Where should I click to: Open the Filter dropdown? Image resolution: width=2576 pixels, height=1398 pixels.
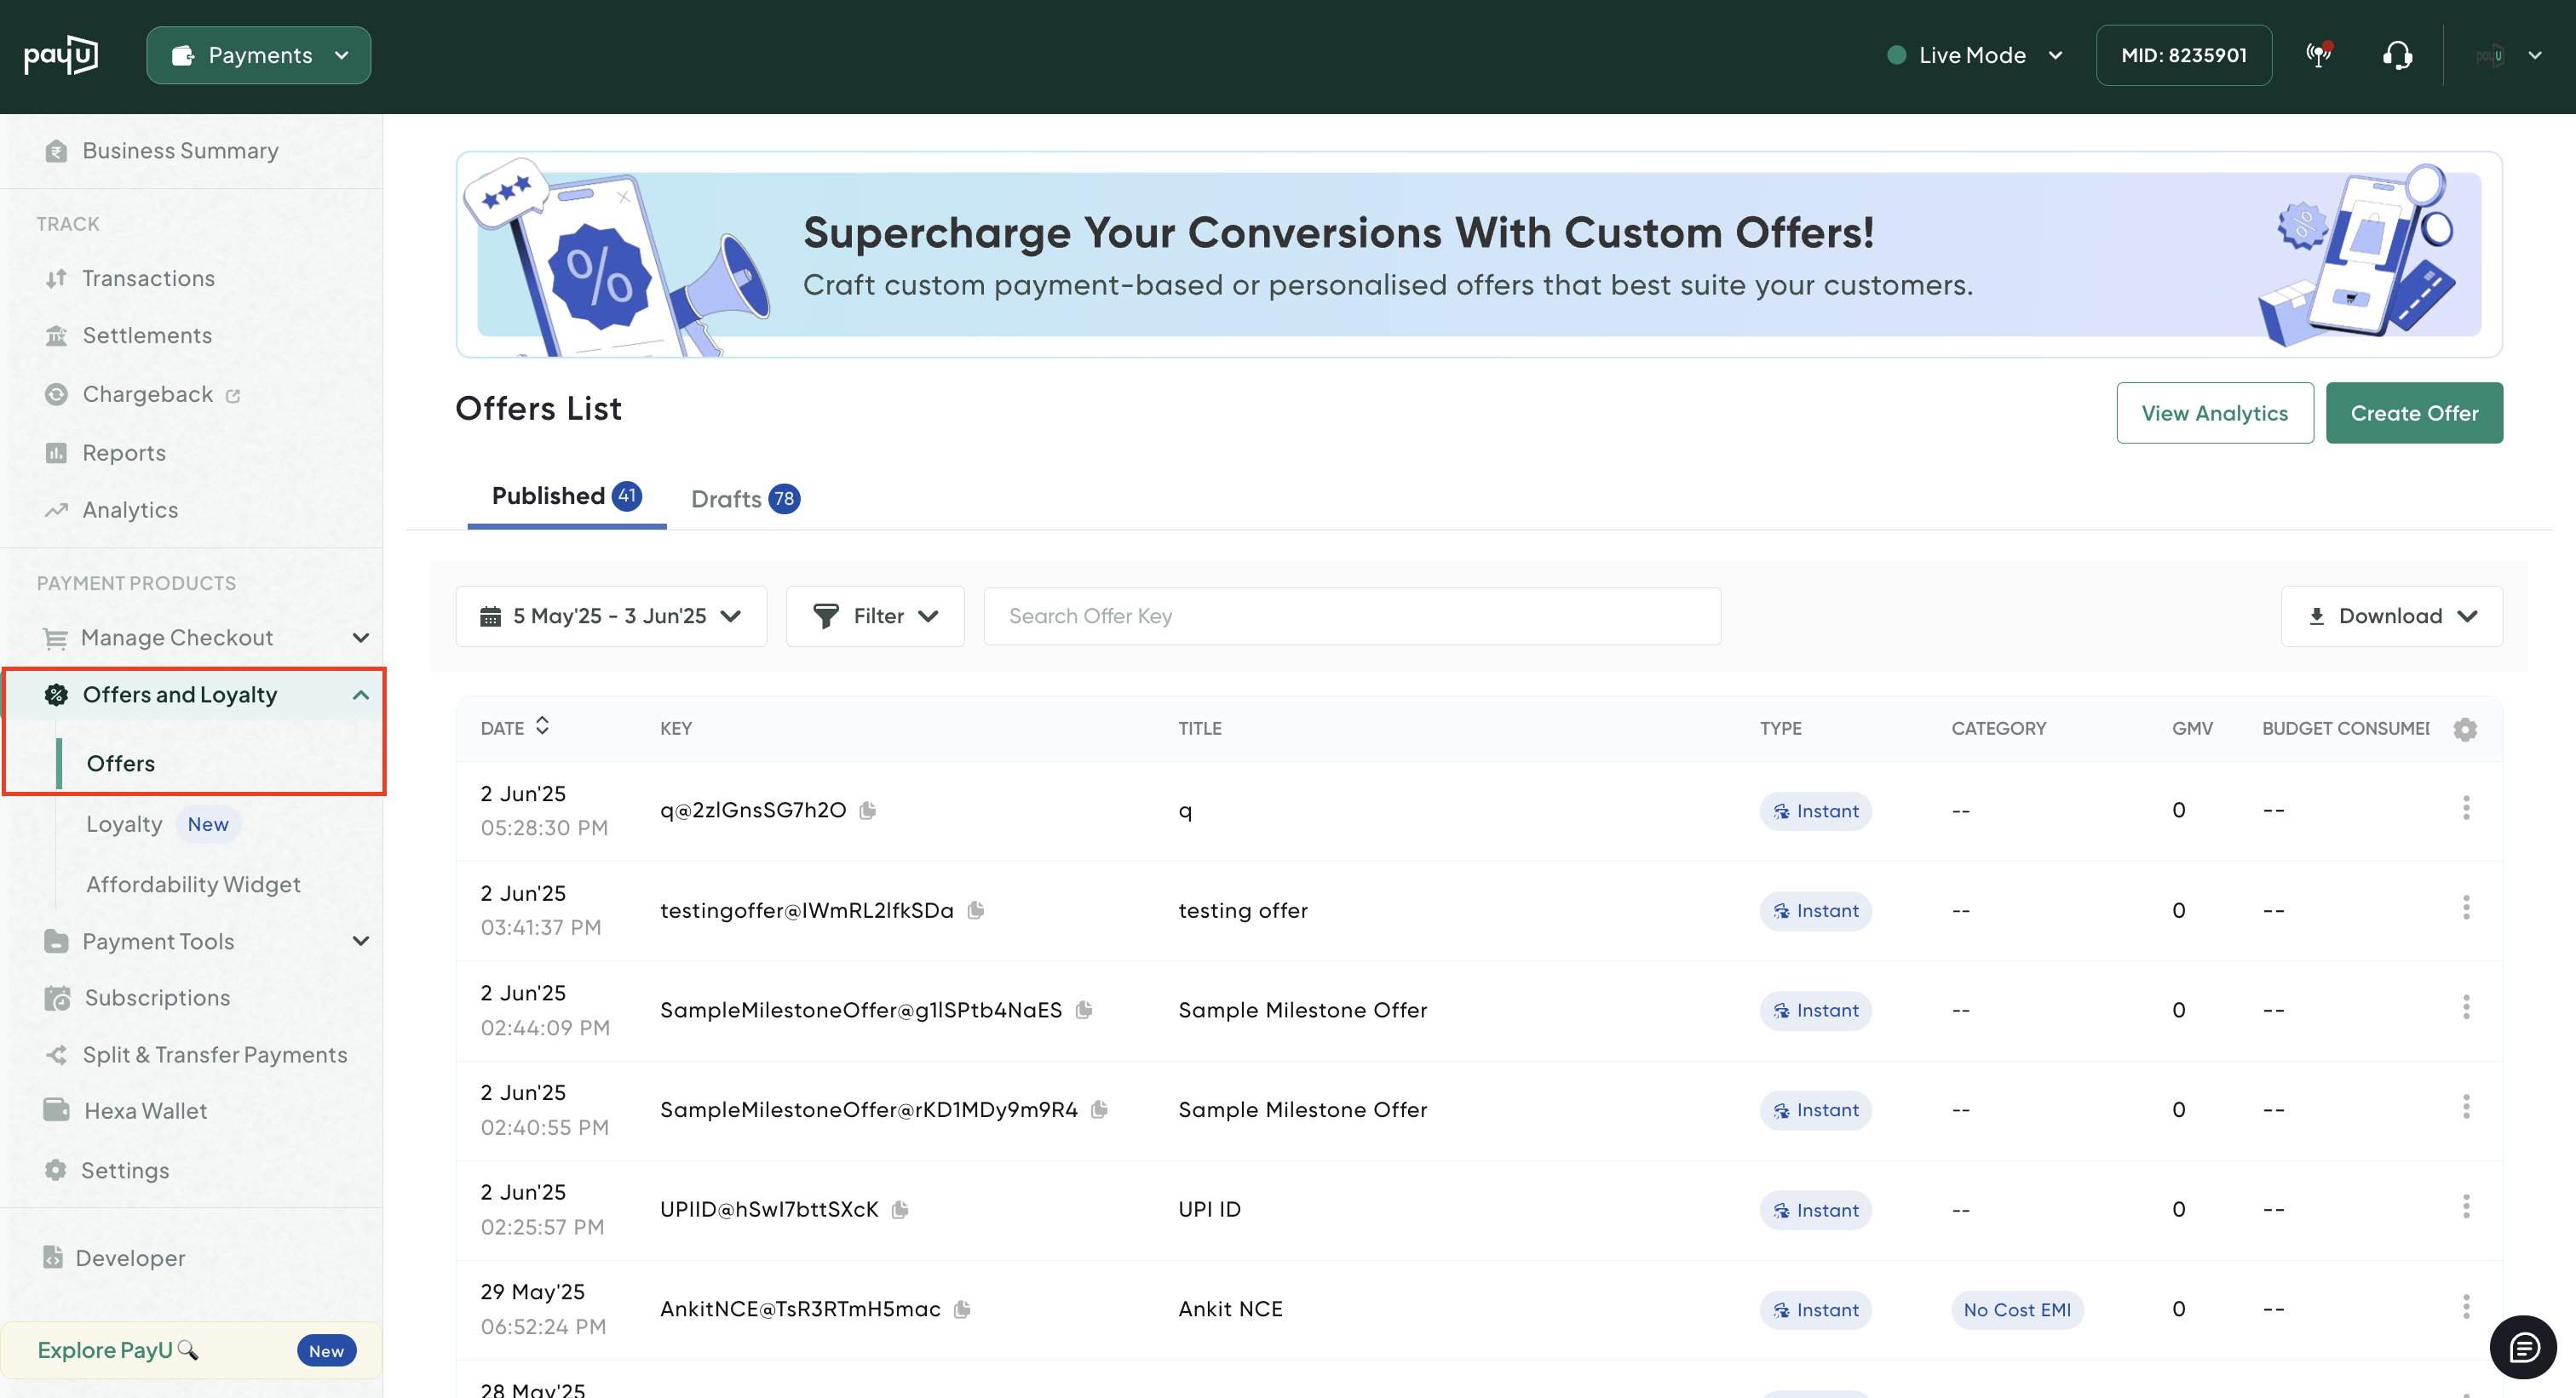[x=875, y=616]
